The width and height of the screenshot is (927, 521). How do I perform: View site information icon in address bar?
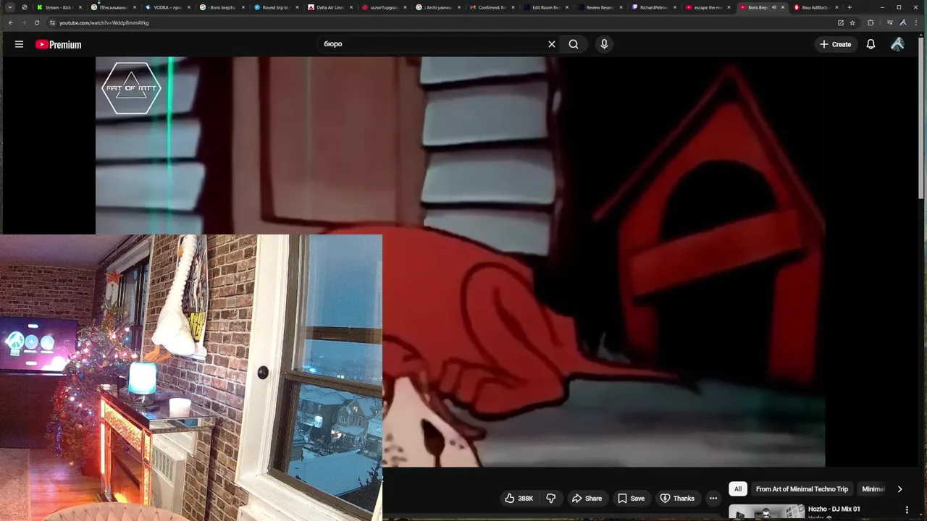click(x=51, y=22)
